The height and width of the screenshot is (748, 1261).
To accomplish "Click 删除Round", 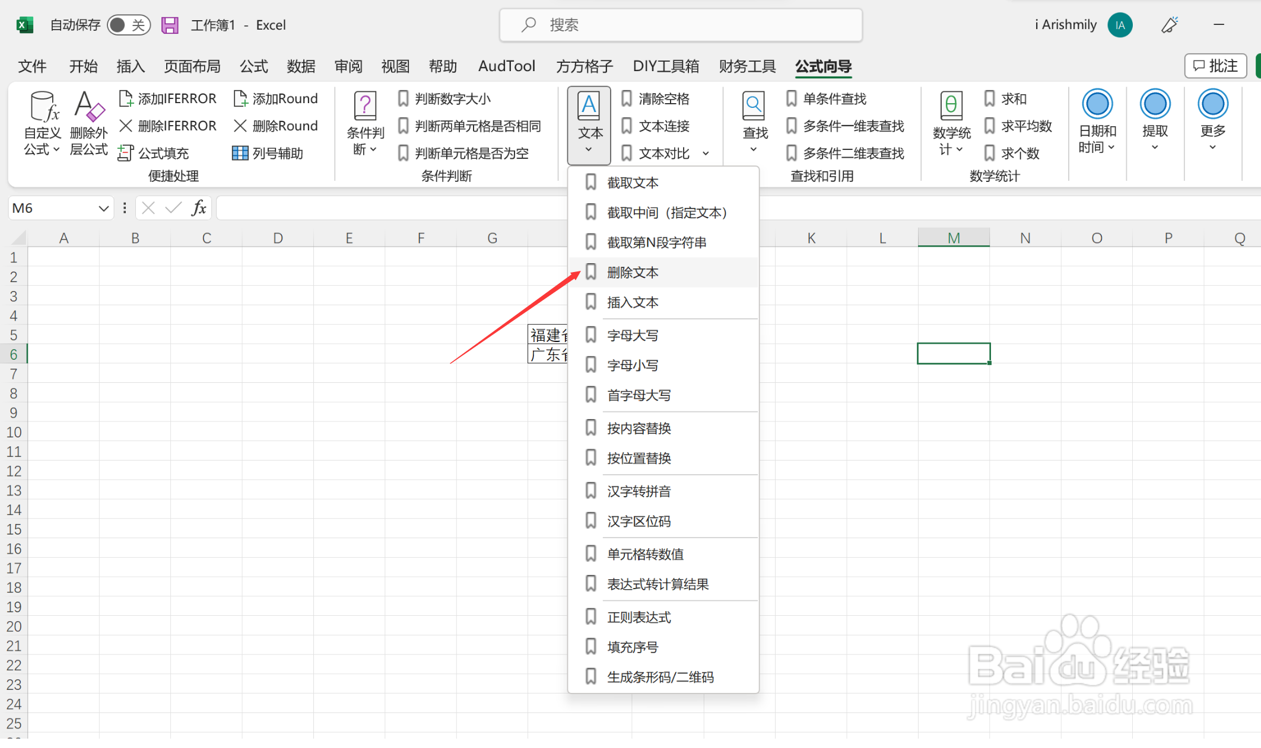I will [x=276, y=126].
